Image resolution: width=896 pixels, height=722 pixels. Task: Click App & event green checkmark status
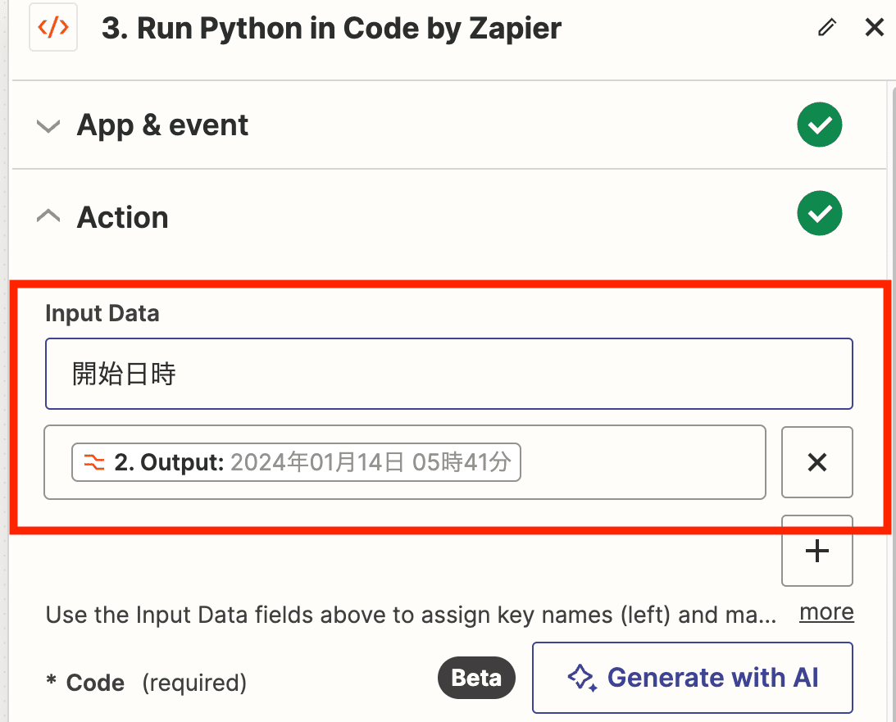click(820, 125)
